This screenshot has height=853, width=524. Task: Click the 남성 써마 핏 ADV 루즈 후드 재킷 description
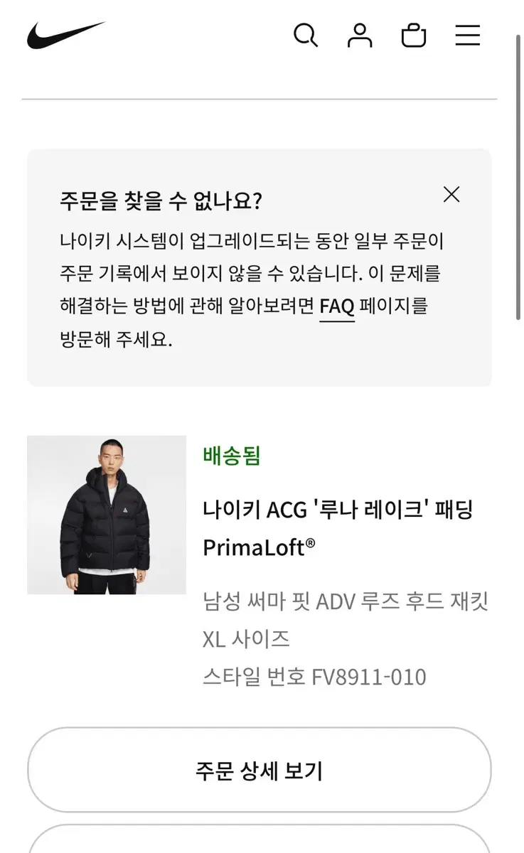[x=346, y=602]
